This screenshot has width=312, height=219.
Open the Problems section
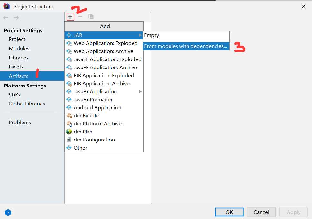point(20,122)
